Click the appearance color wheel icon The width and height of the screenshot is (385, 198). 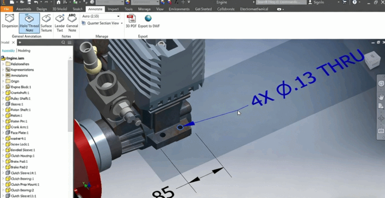point(127,2)
